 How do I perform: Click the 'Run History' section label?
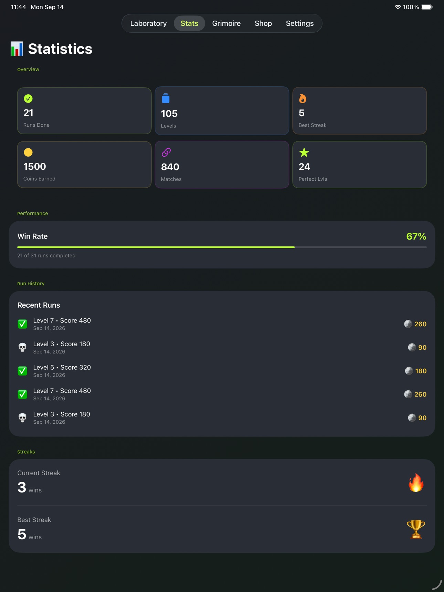(31, 284)
